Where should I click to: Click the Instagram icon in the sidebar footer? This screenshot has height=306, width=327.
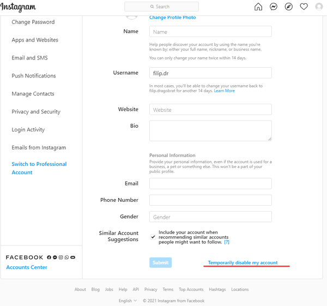tap(60, 257)
